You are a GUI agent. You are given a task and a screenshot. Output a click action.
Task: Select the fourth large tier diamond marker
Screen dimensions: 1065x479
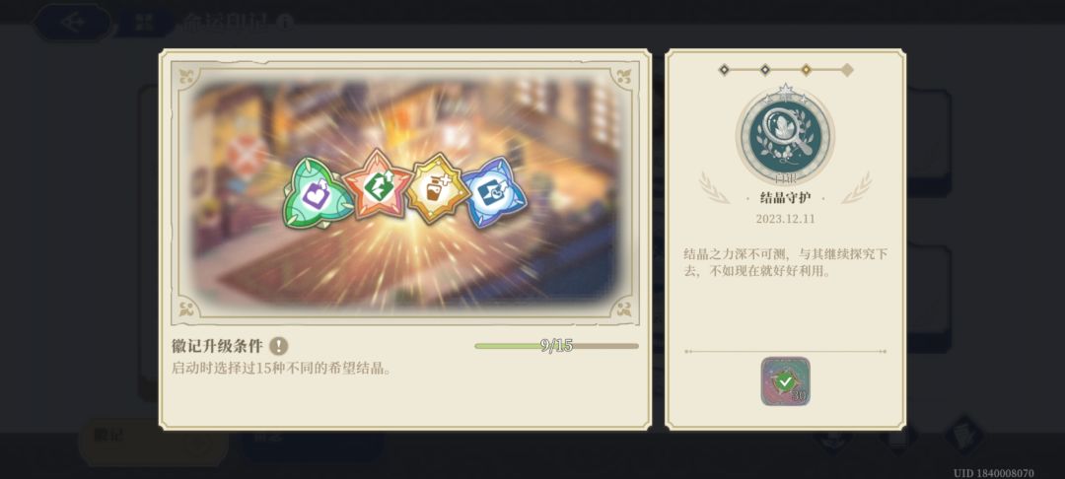pyautogui.click(x=847, y=69)
